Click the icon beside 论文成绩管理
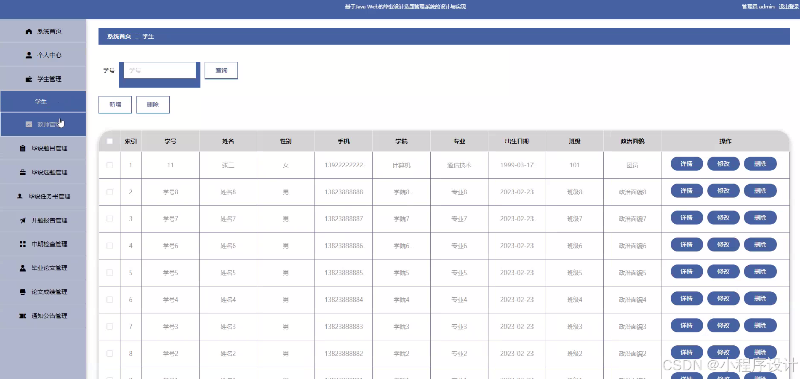 pos(23,292)
